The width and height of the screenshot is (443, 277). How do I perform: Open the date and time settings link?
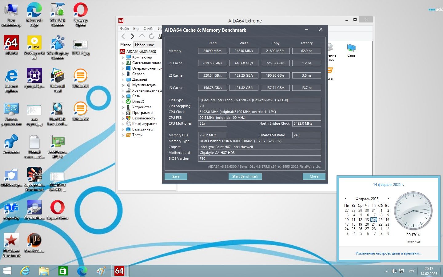point(389,253)
